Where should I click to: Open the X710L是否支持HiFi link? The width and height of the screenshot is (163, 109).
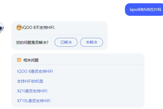click(x=34, y=101)
